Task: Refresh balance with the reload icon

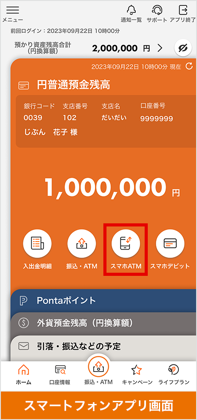Action: 189,66
